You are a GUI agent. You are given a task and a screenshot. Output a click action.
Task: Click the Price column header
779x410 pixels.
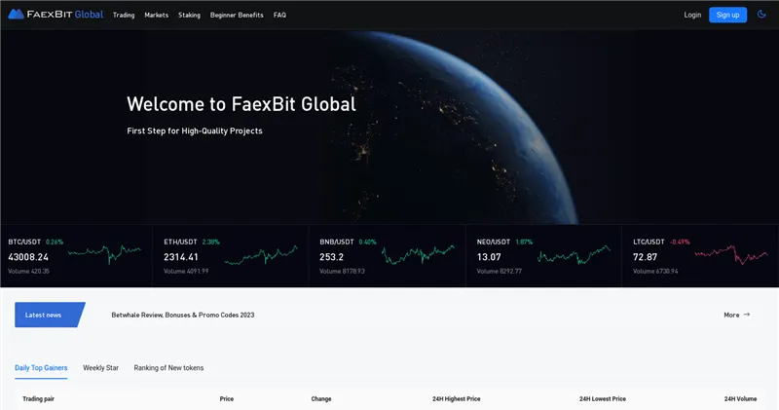point(227,398)
